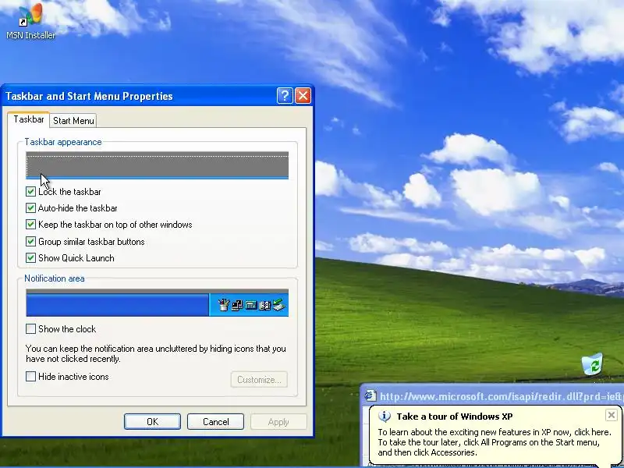
Task: Click the Internet Explorer page icon beside URL
Action: [370, 395]
